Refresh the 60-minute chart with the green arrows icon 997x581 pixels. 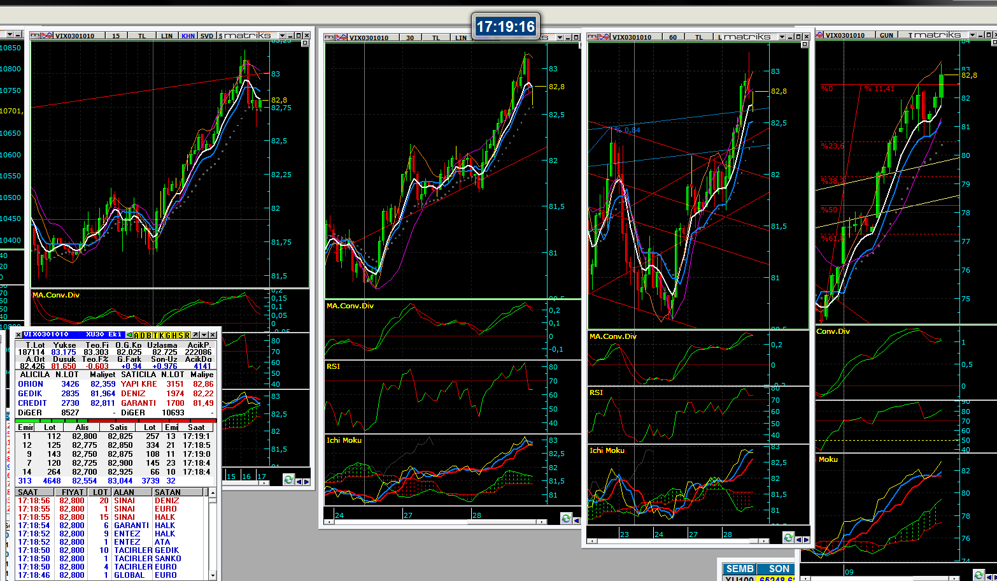point(788,538)
